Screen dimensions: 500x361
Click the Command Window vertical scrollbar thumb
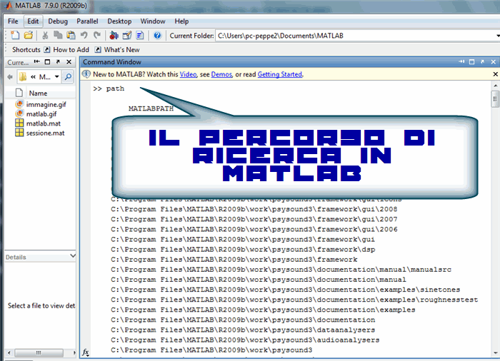(495, 99)
